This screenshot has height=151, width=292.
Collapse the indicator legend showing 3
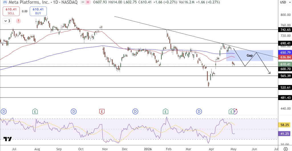coord(7,21)
